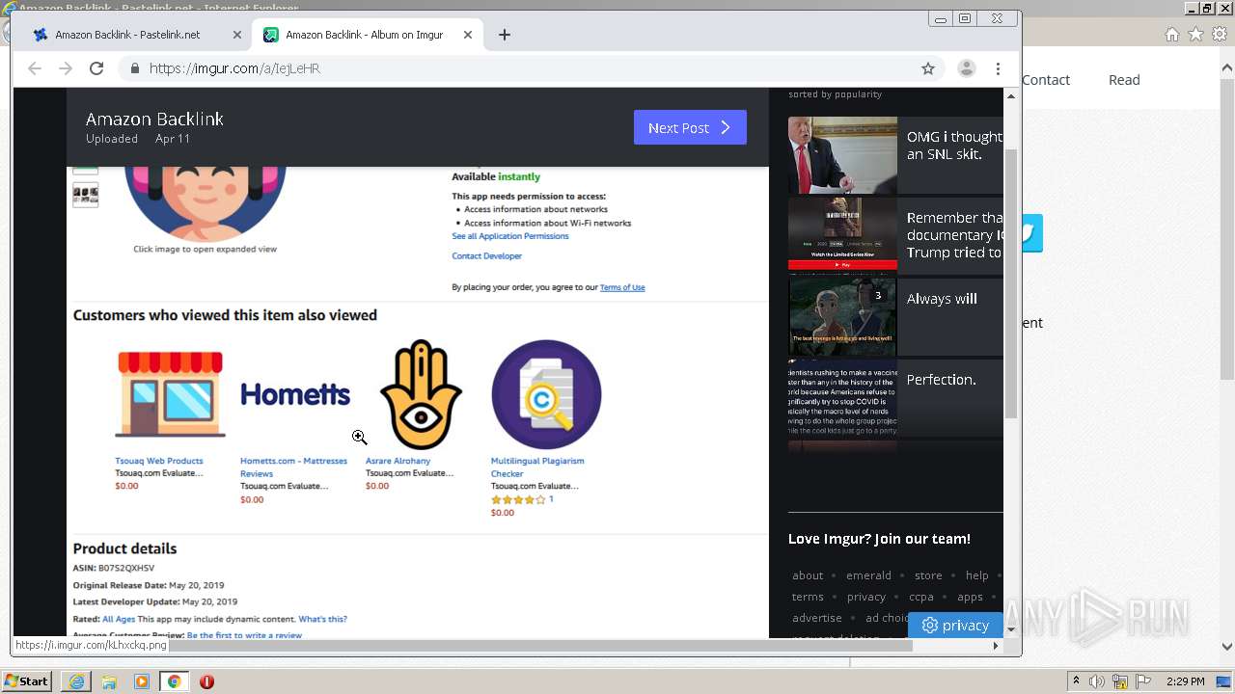Bookmark this page with the star icon
Screen dimensions: 1235x694
tap(928, 68)
